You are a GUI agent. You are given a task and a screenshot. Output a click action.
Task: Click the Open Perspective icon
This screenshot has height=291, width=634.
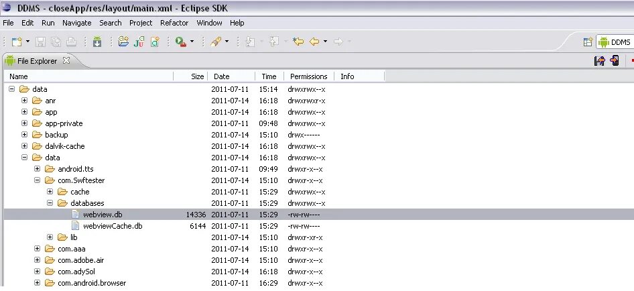(x=588, y=42)
